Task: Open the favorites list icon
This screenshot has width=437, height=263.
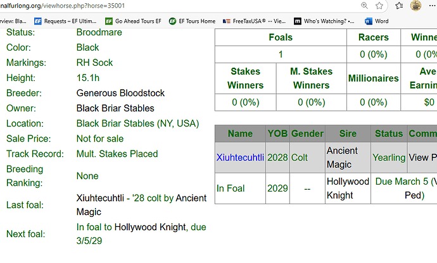Action: coord(398,6)
